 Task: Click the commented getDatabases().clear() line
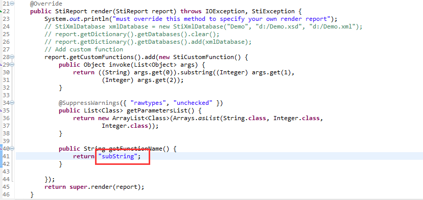[x=132, y=34]
